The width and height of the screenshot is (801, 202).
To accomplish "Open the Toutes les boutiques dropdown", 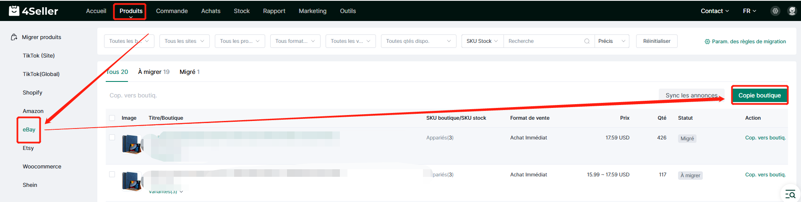I will (129, 41).
